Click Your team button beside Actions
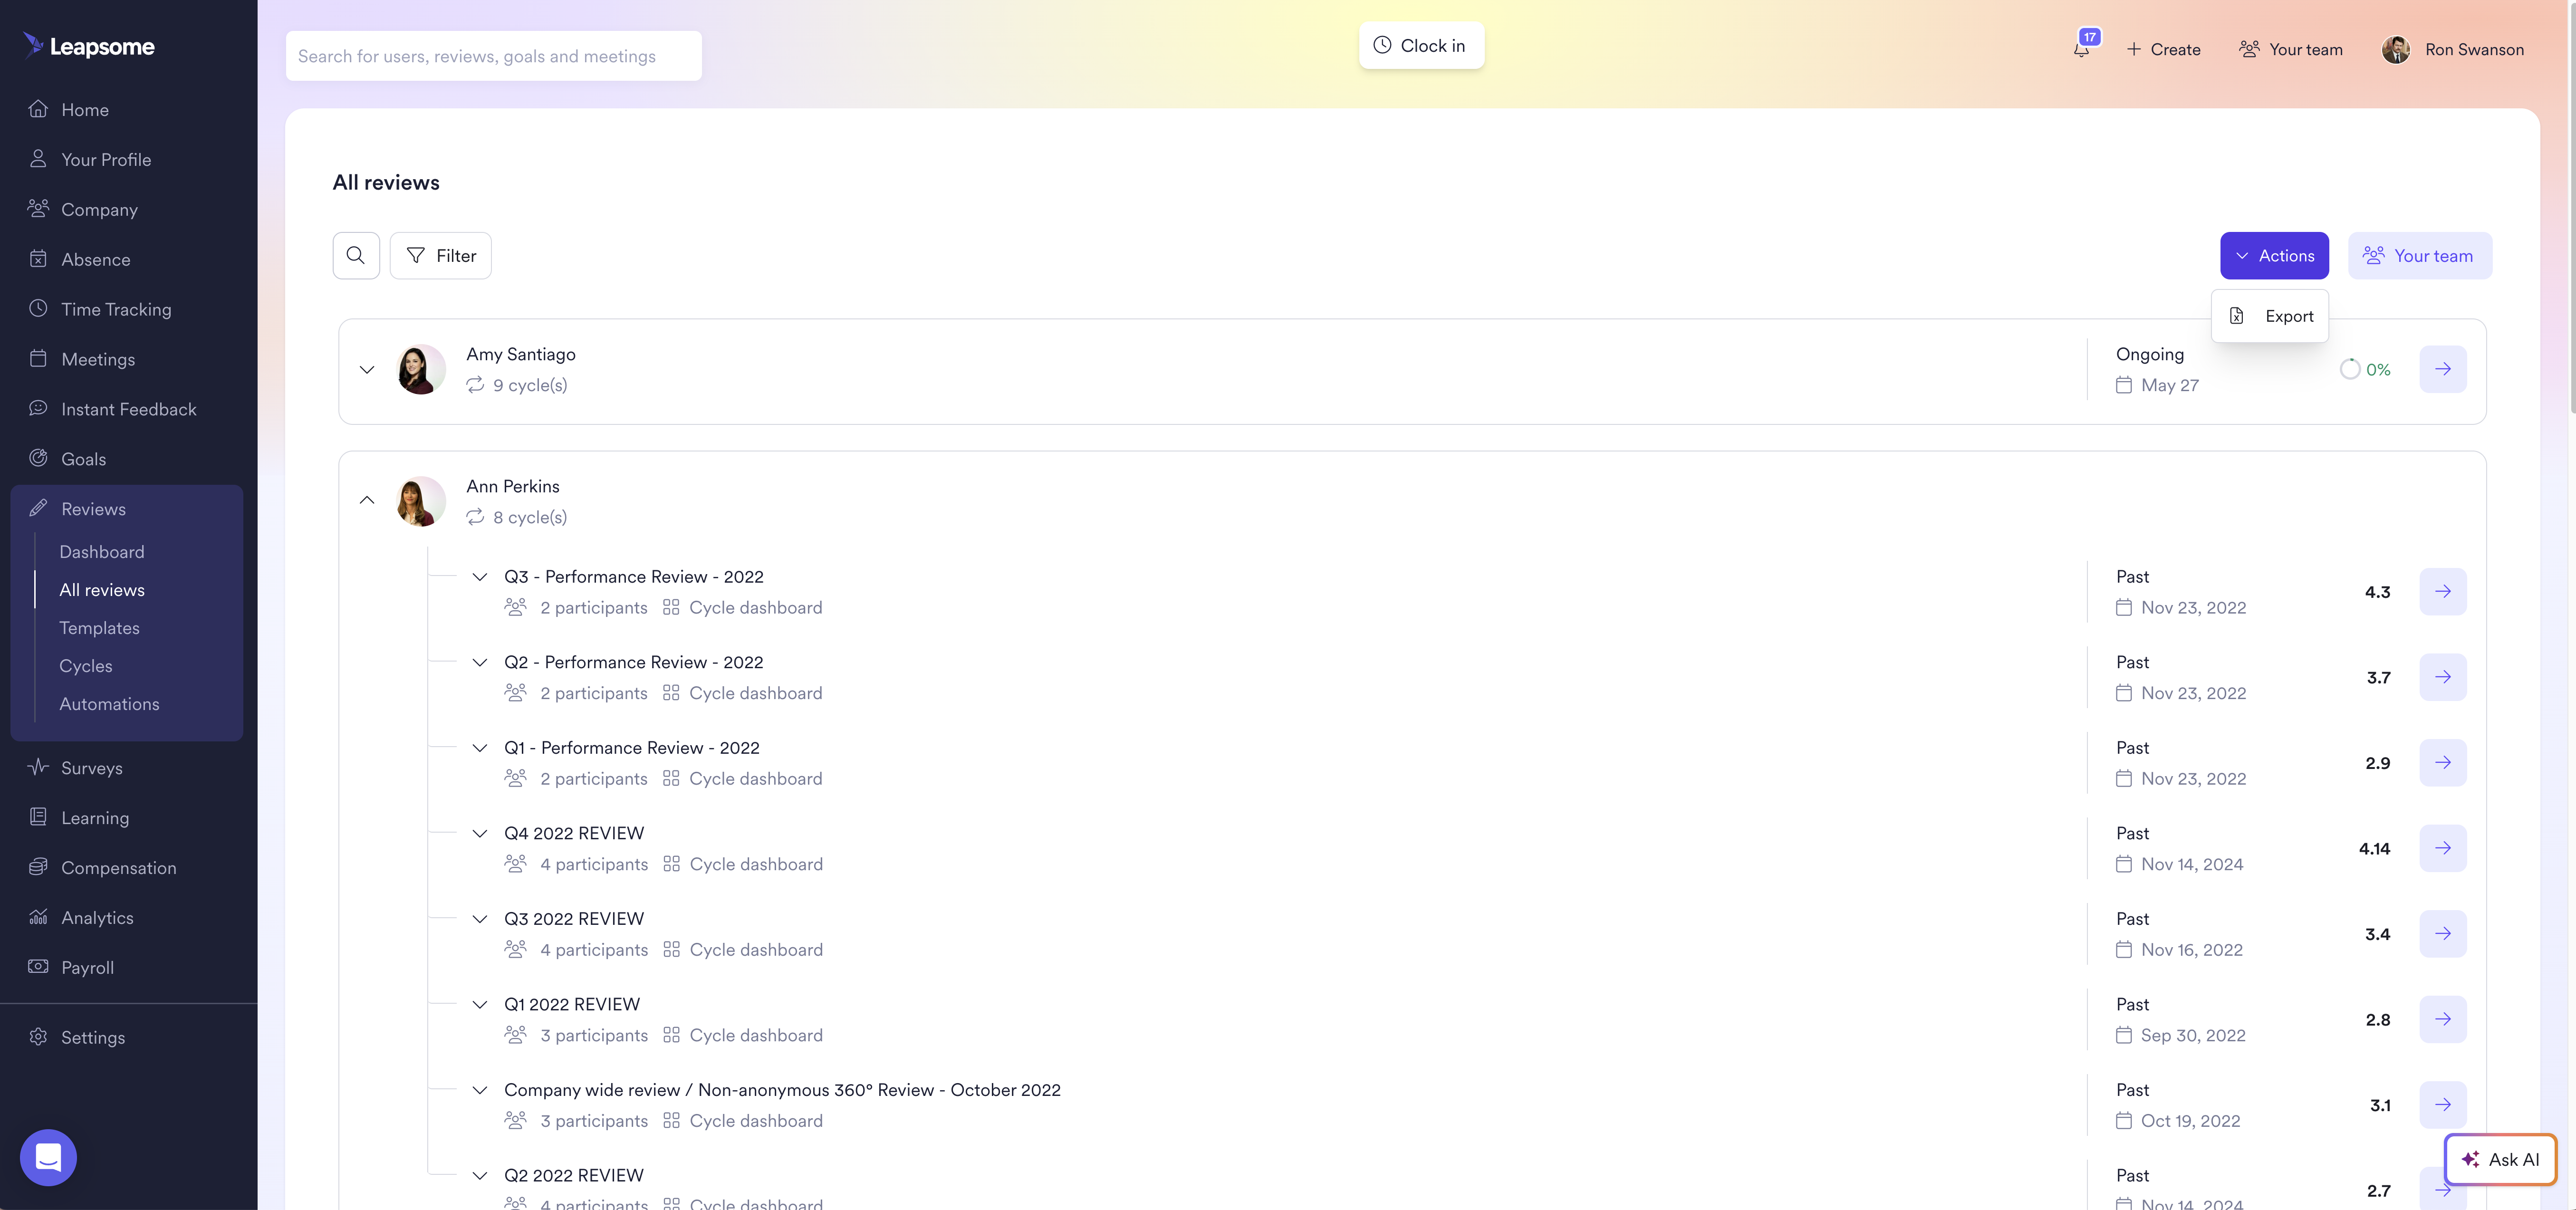Viewport: 2576px width, 1210px height. tap(2419, 255)
